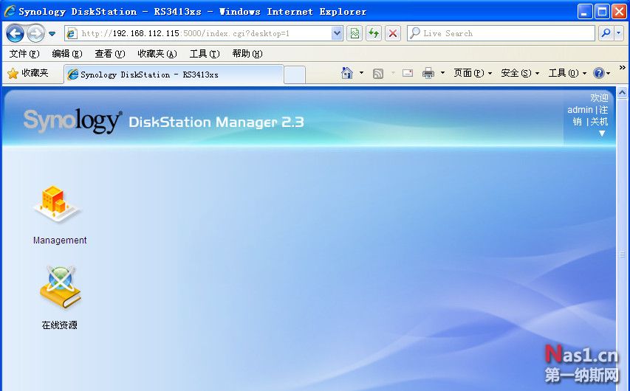Viewport: 630px width, 391px height.
Task: Click the 关机 shutdown link
Action: point(599,122)
